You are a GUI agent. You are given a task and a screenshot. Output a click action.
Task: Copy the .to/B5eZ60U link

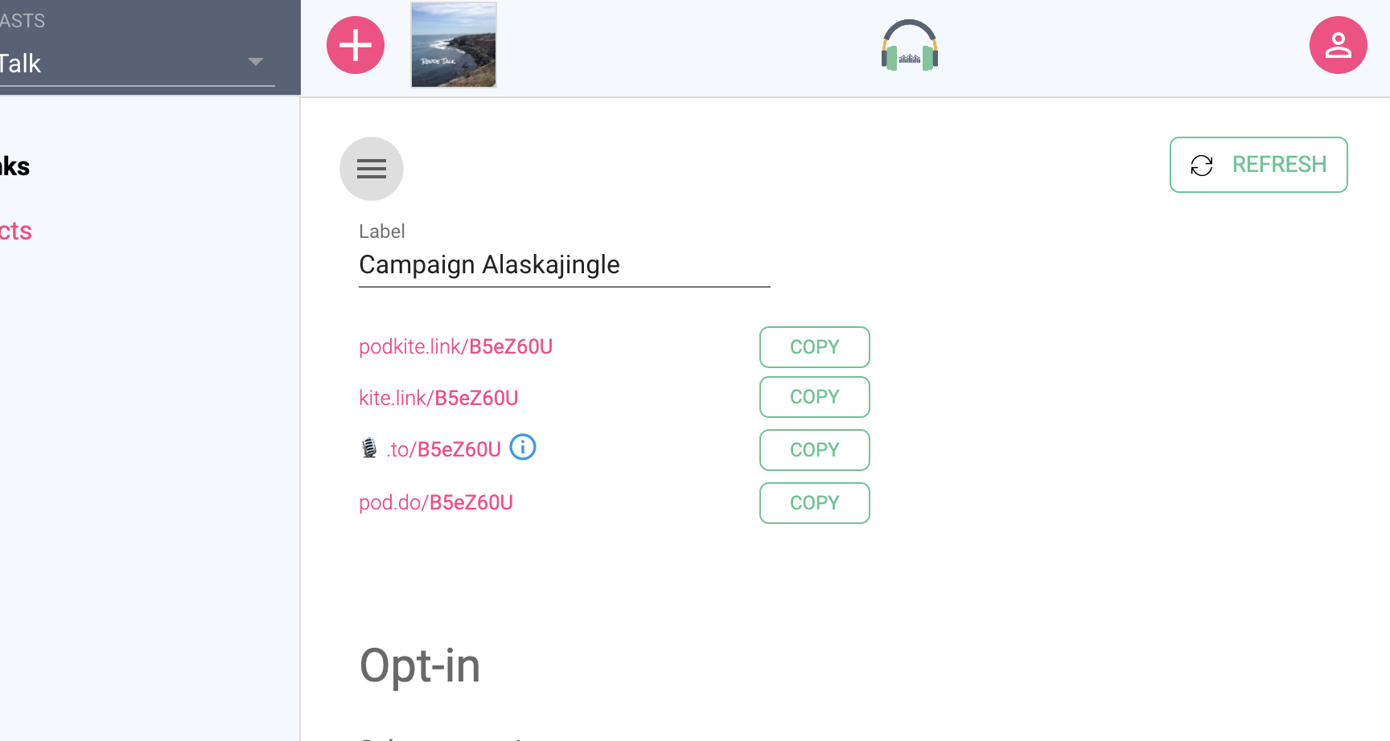point(814,449)
